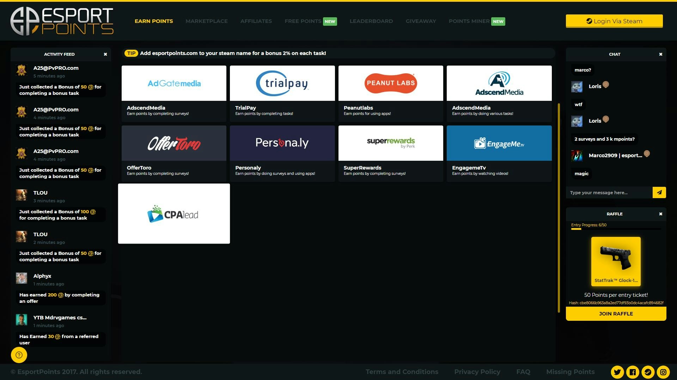Go to the Marketplace tab

(207, 21)
